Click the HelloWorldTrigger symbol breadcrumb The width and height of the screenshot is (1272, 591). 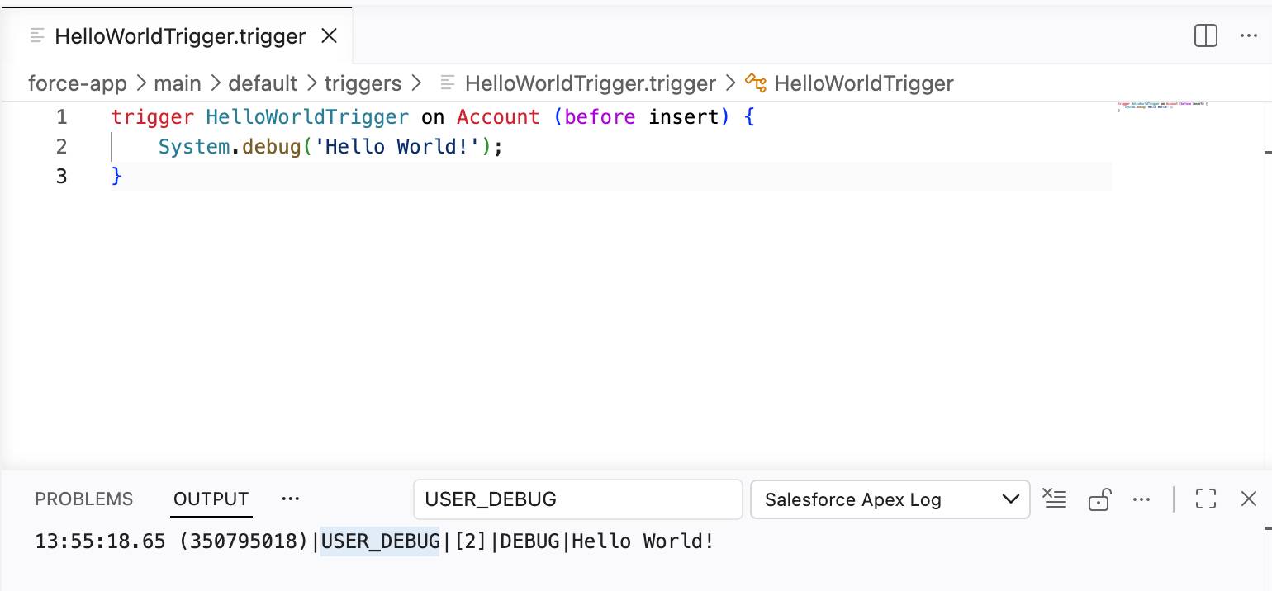click(864, 83)
